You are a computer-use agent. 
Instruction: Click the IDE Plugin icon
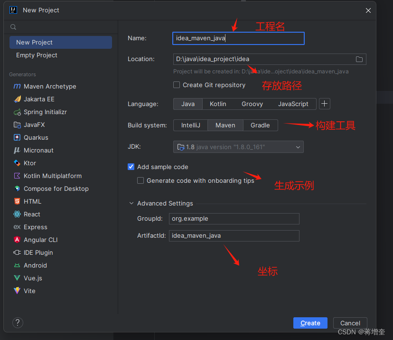pyautogui.click(x=17, y=252)
